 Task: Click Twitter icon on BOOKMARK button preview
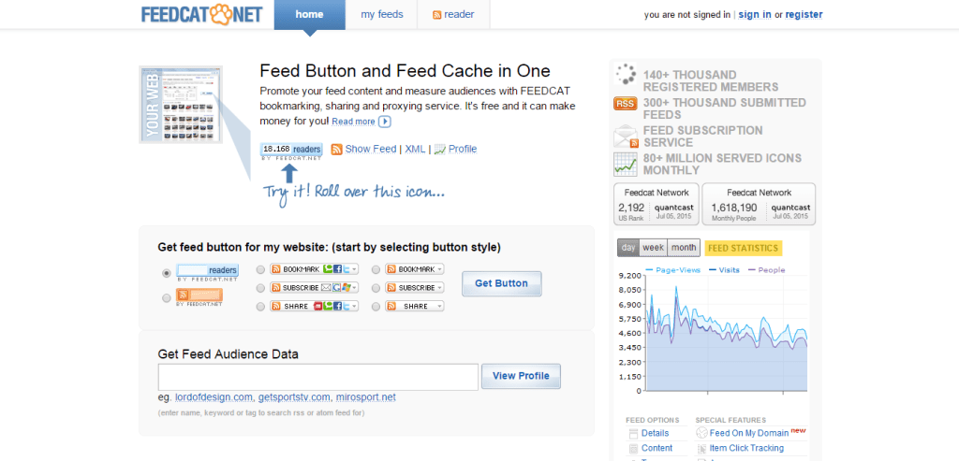(347, 269)
